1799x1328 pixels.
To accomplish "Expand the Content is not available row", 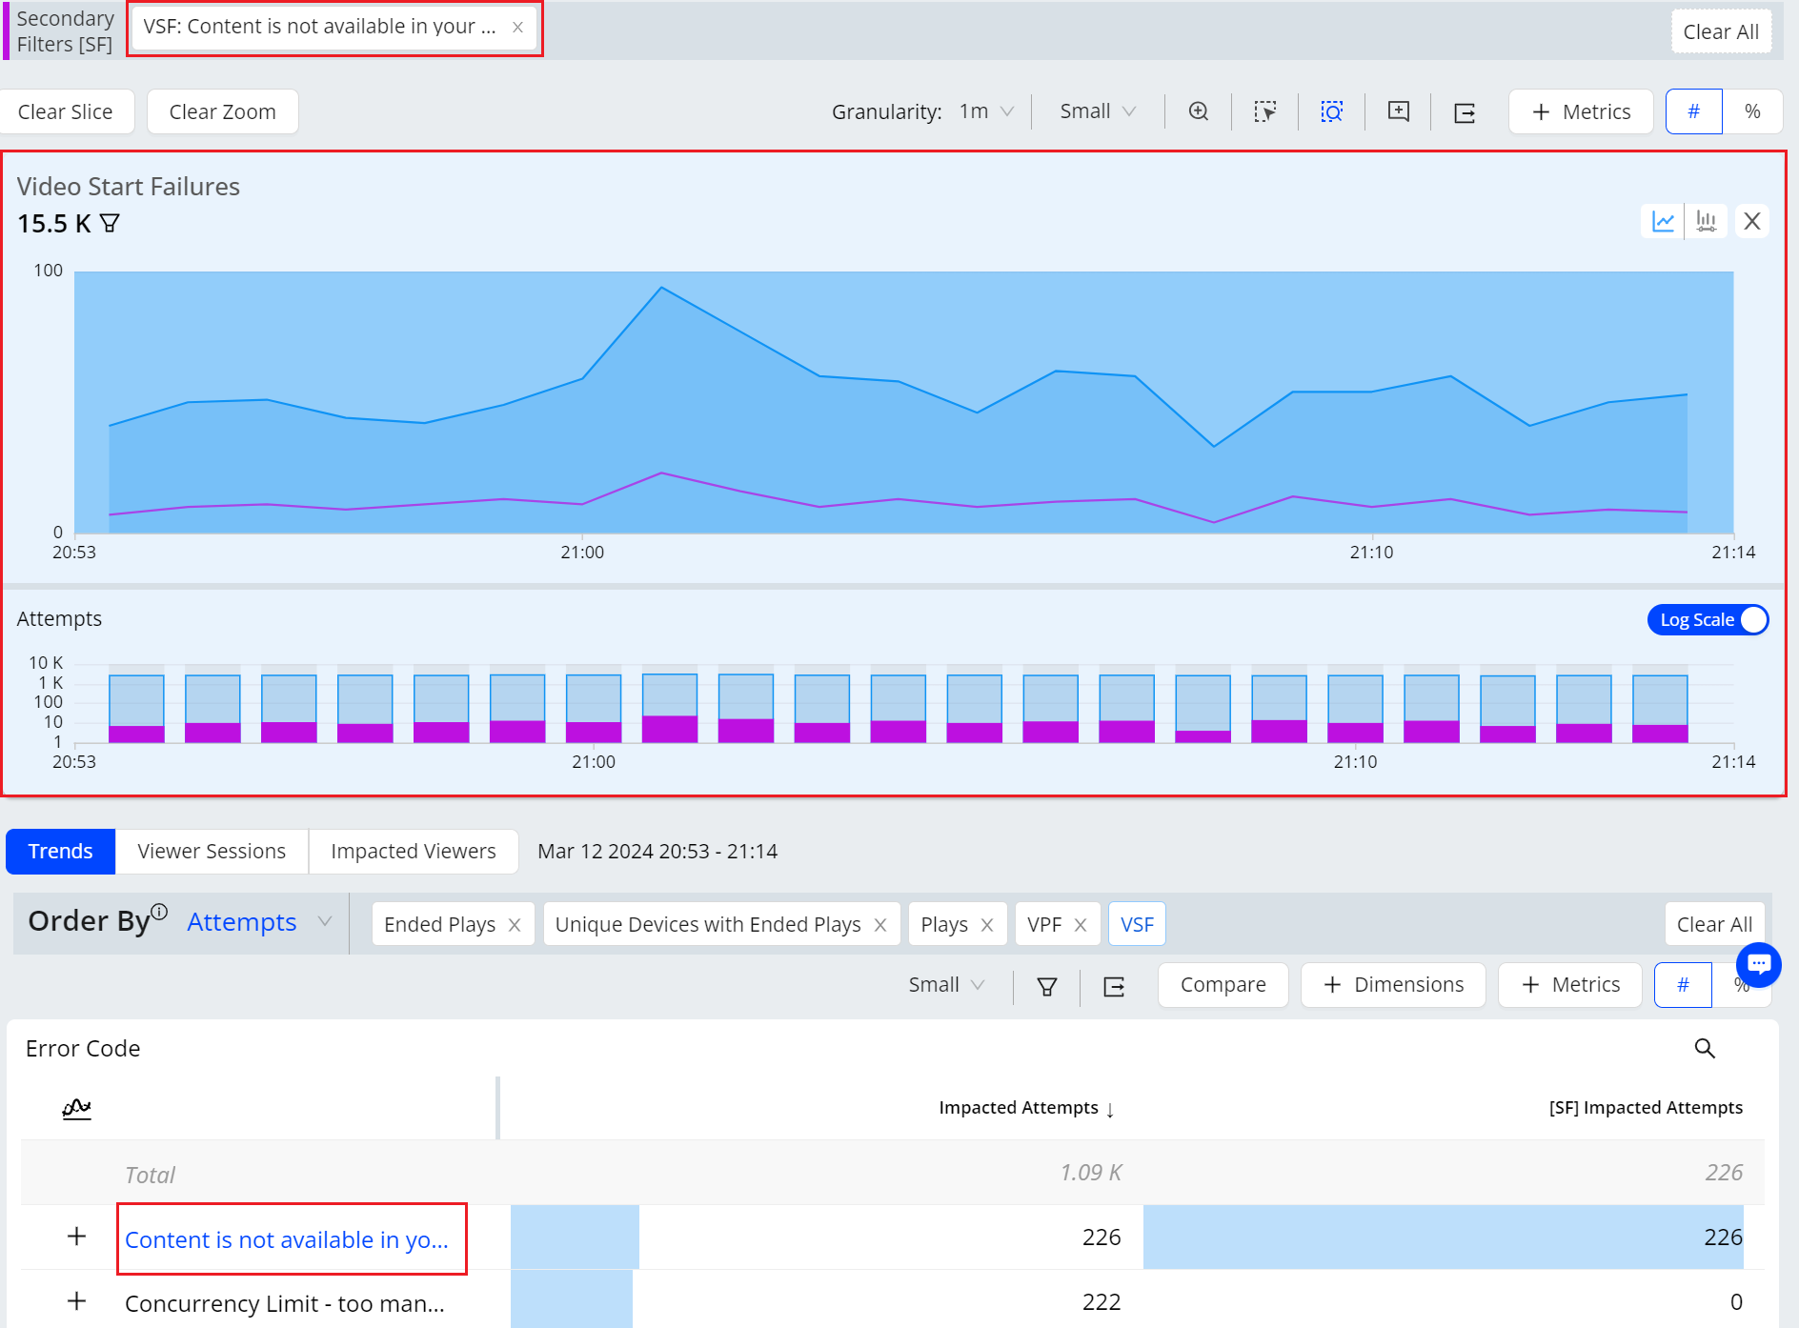I will tap(77, 1237).
